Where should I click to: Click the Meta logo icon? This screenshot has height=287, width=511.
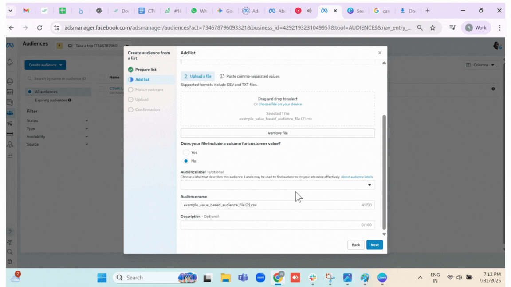point(10,45)
